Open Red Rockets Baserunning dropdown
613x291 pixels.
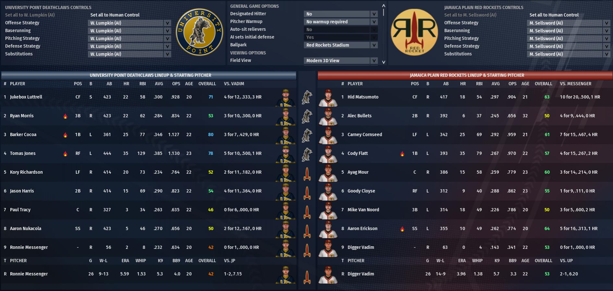569,31
